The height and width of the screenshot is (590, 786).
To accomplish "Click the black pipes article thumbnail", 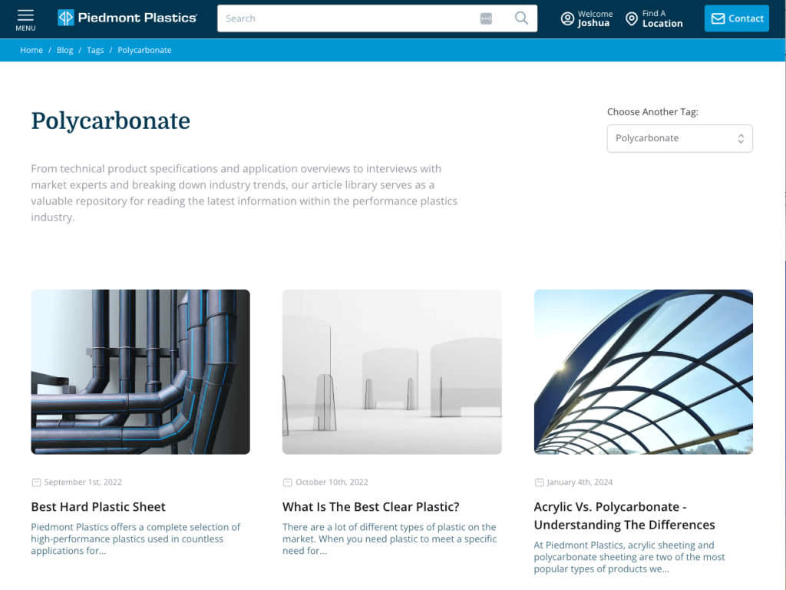I will [x=140, y=372].
